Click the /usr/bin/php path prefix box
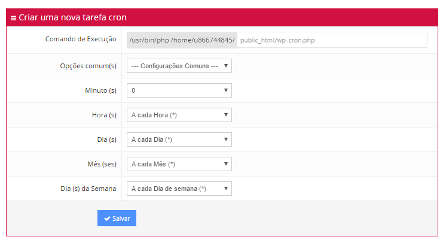The height and width of the screenshot is (243, 443). (182, 40)
